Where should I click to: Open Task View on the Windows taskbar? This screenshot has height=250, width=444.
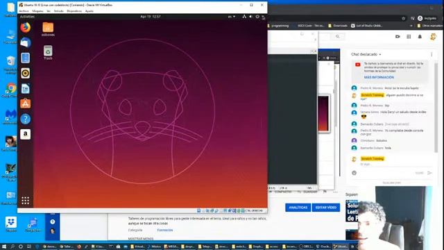[x=29, y=247]
